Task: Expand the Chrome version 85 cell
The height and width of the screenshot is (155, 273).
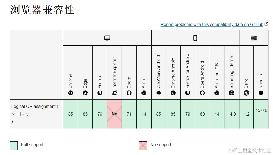Action: (71, 114)
